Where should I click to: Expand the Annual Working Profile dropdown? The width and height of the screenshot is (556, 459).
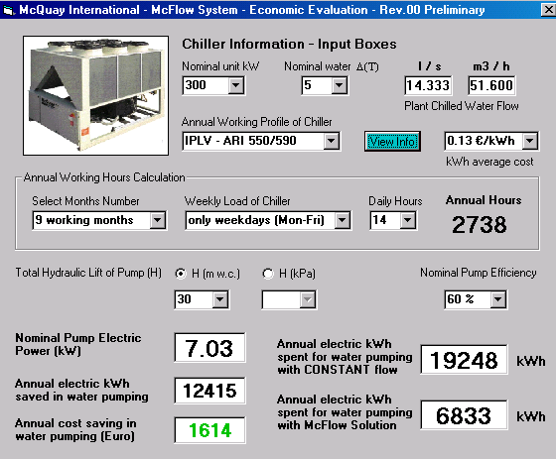(x=332, y=141)
